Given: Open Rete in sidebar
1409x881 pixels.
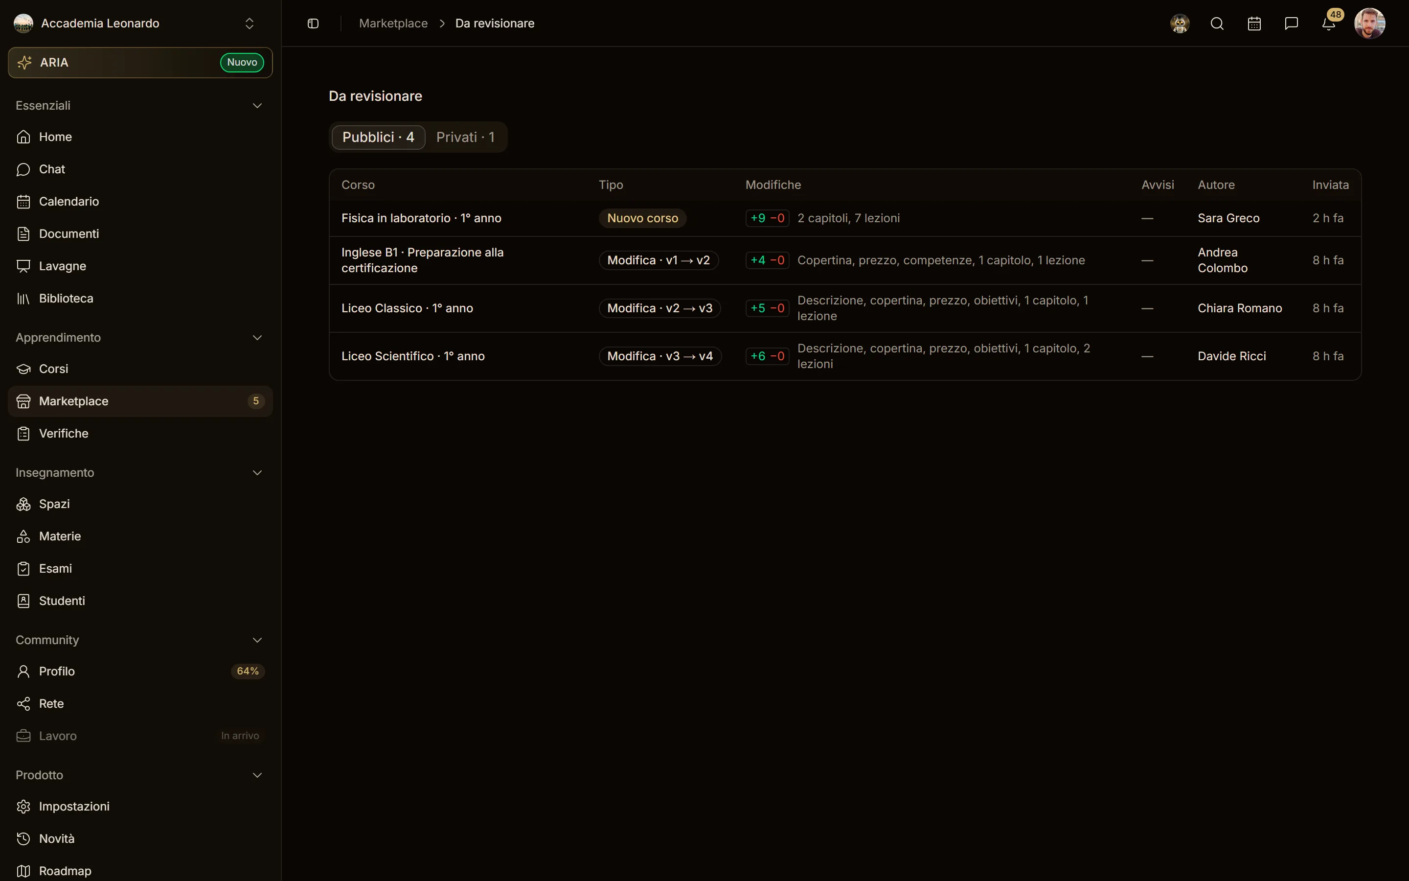Looking at the screenshot, I should point(140,704).
